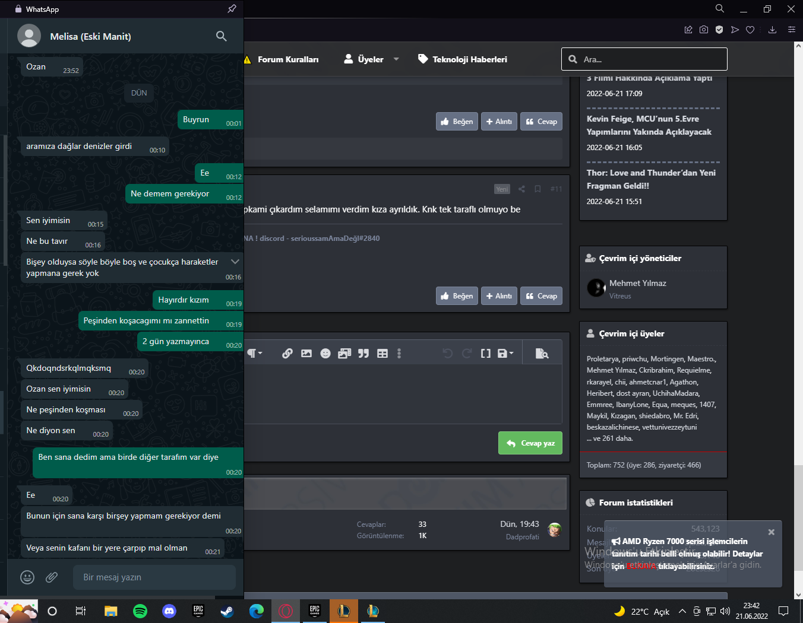Reply to post #11 with Cevap
The width and height of the screenshot is (803, 623).
pos(541,296)
